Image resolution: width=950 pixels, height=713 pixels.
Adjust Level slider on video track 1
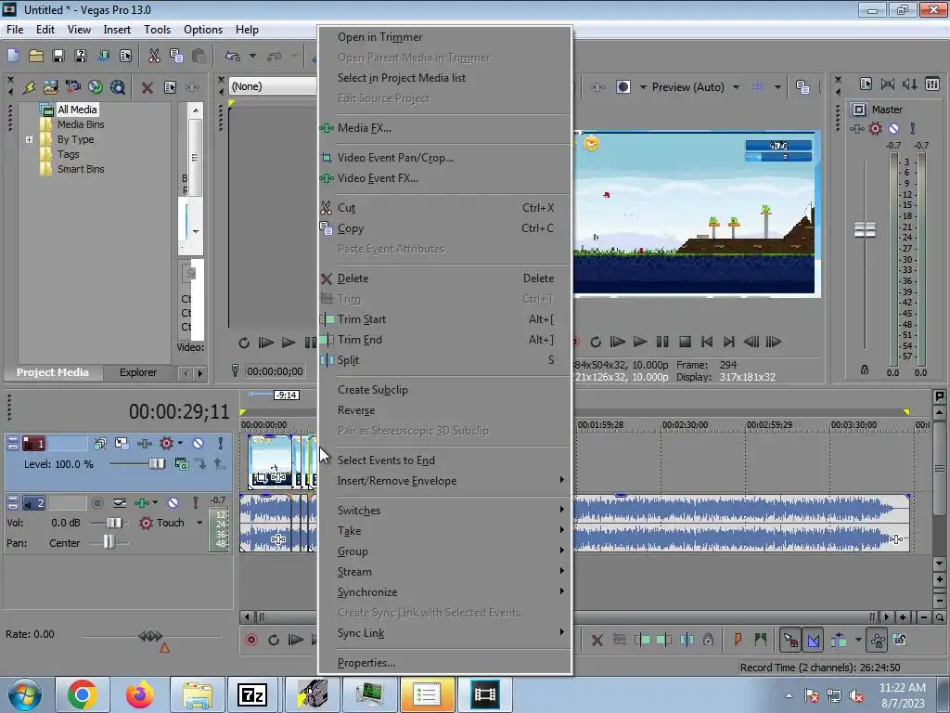click(156, 464)
